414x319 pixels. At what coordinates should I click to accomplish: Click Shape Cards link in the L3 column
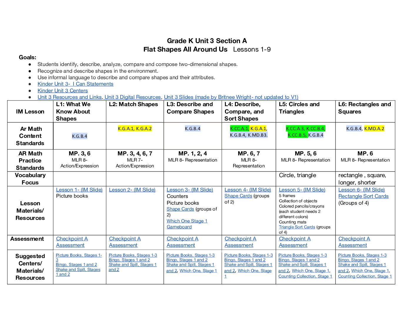(180, 209)
